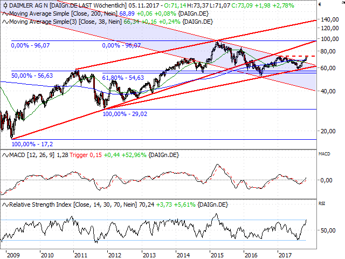The width and height of the screenshot is (345, 259).
Task: Select Fibonacci label 100,00% - 29,02
Action: pyautogui.click(x=125, y=114)
